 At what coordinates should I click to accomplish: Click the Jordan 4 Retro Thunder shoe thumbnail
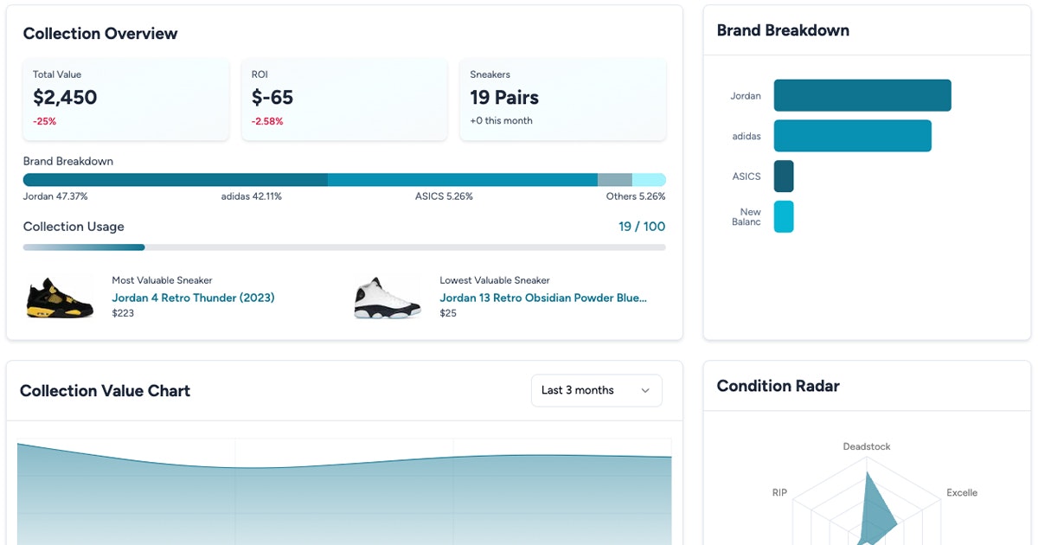60,297
